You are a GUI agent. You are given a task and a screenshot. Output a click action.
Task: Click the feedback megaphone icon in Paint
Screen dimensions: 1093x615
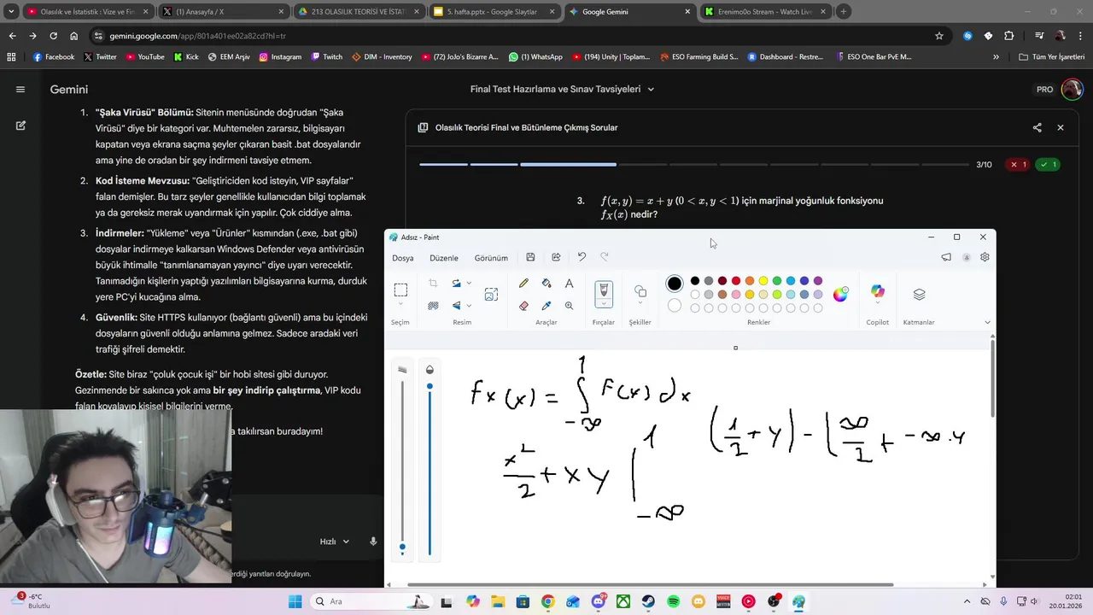point(946,257)
